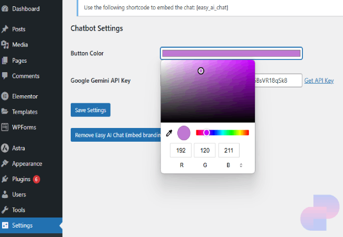Click Remove Easy AI Chat Embed branding button
This screenshot has width=343, height=237.
pos(116,135)
